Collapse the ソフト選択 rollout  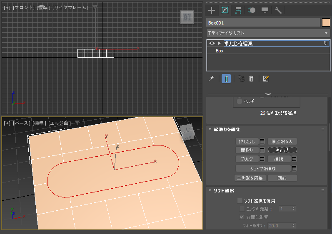click(210, 190)
